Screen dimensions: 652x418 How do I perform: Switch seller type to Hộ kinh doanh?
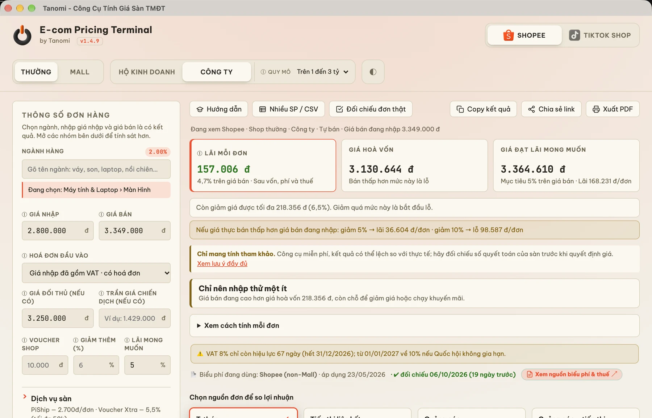point(147,72)
